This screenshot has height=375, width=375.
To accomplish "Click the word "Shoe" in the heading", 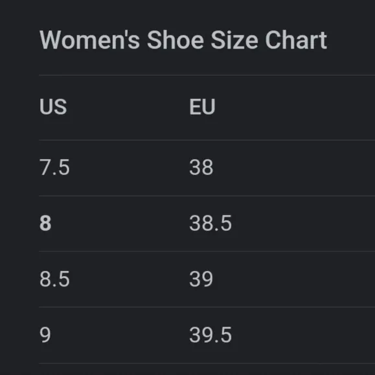I will pyautogui.click(x=175, y=40).
